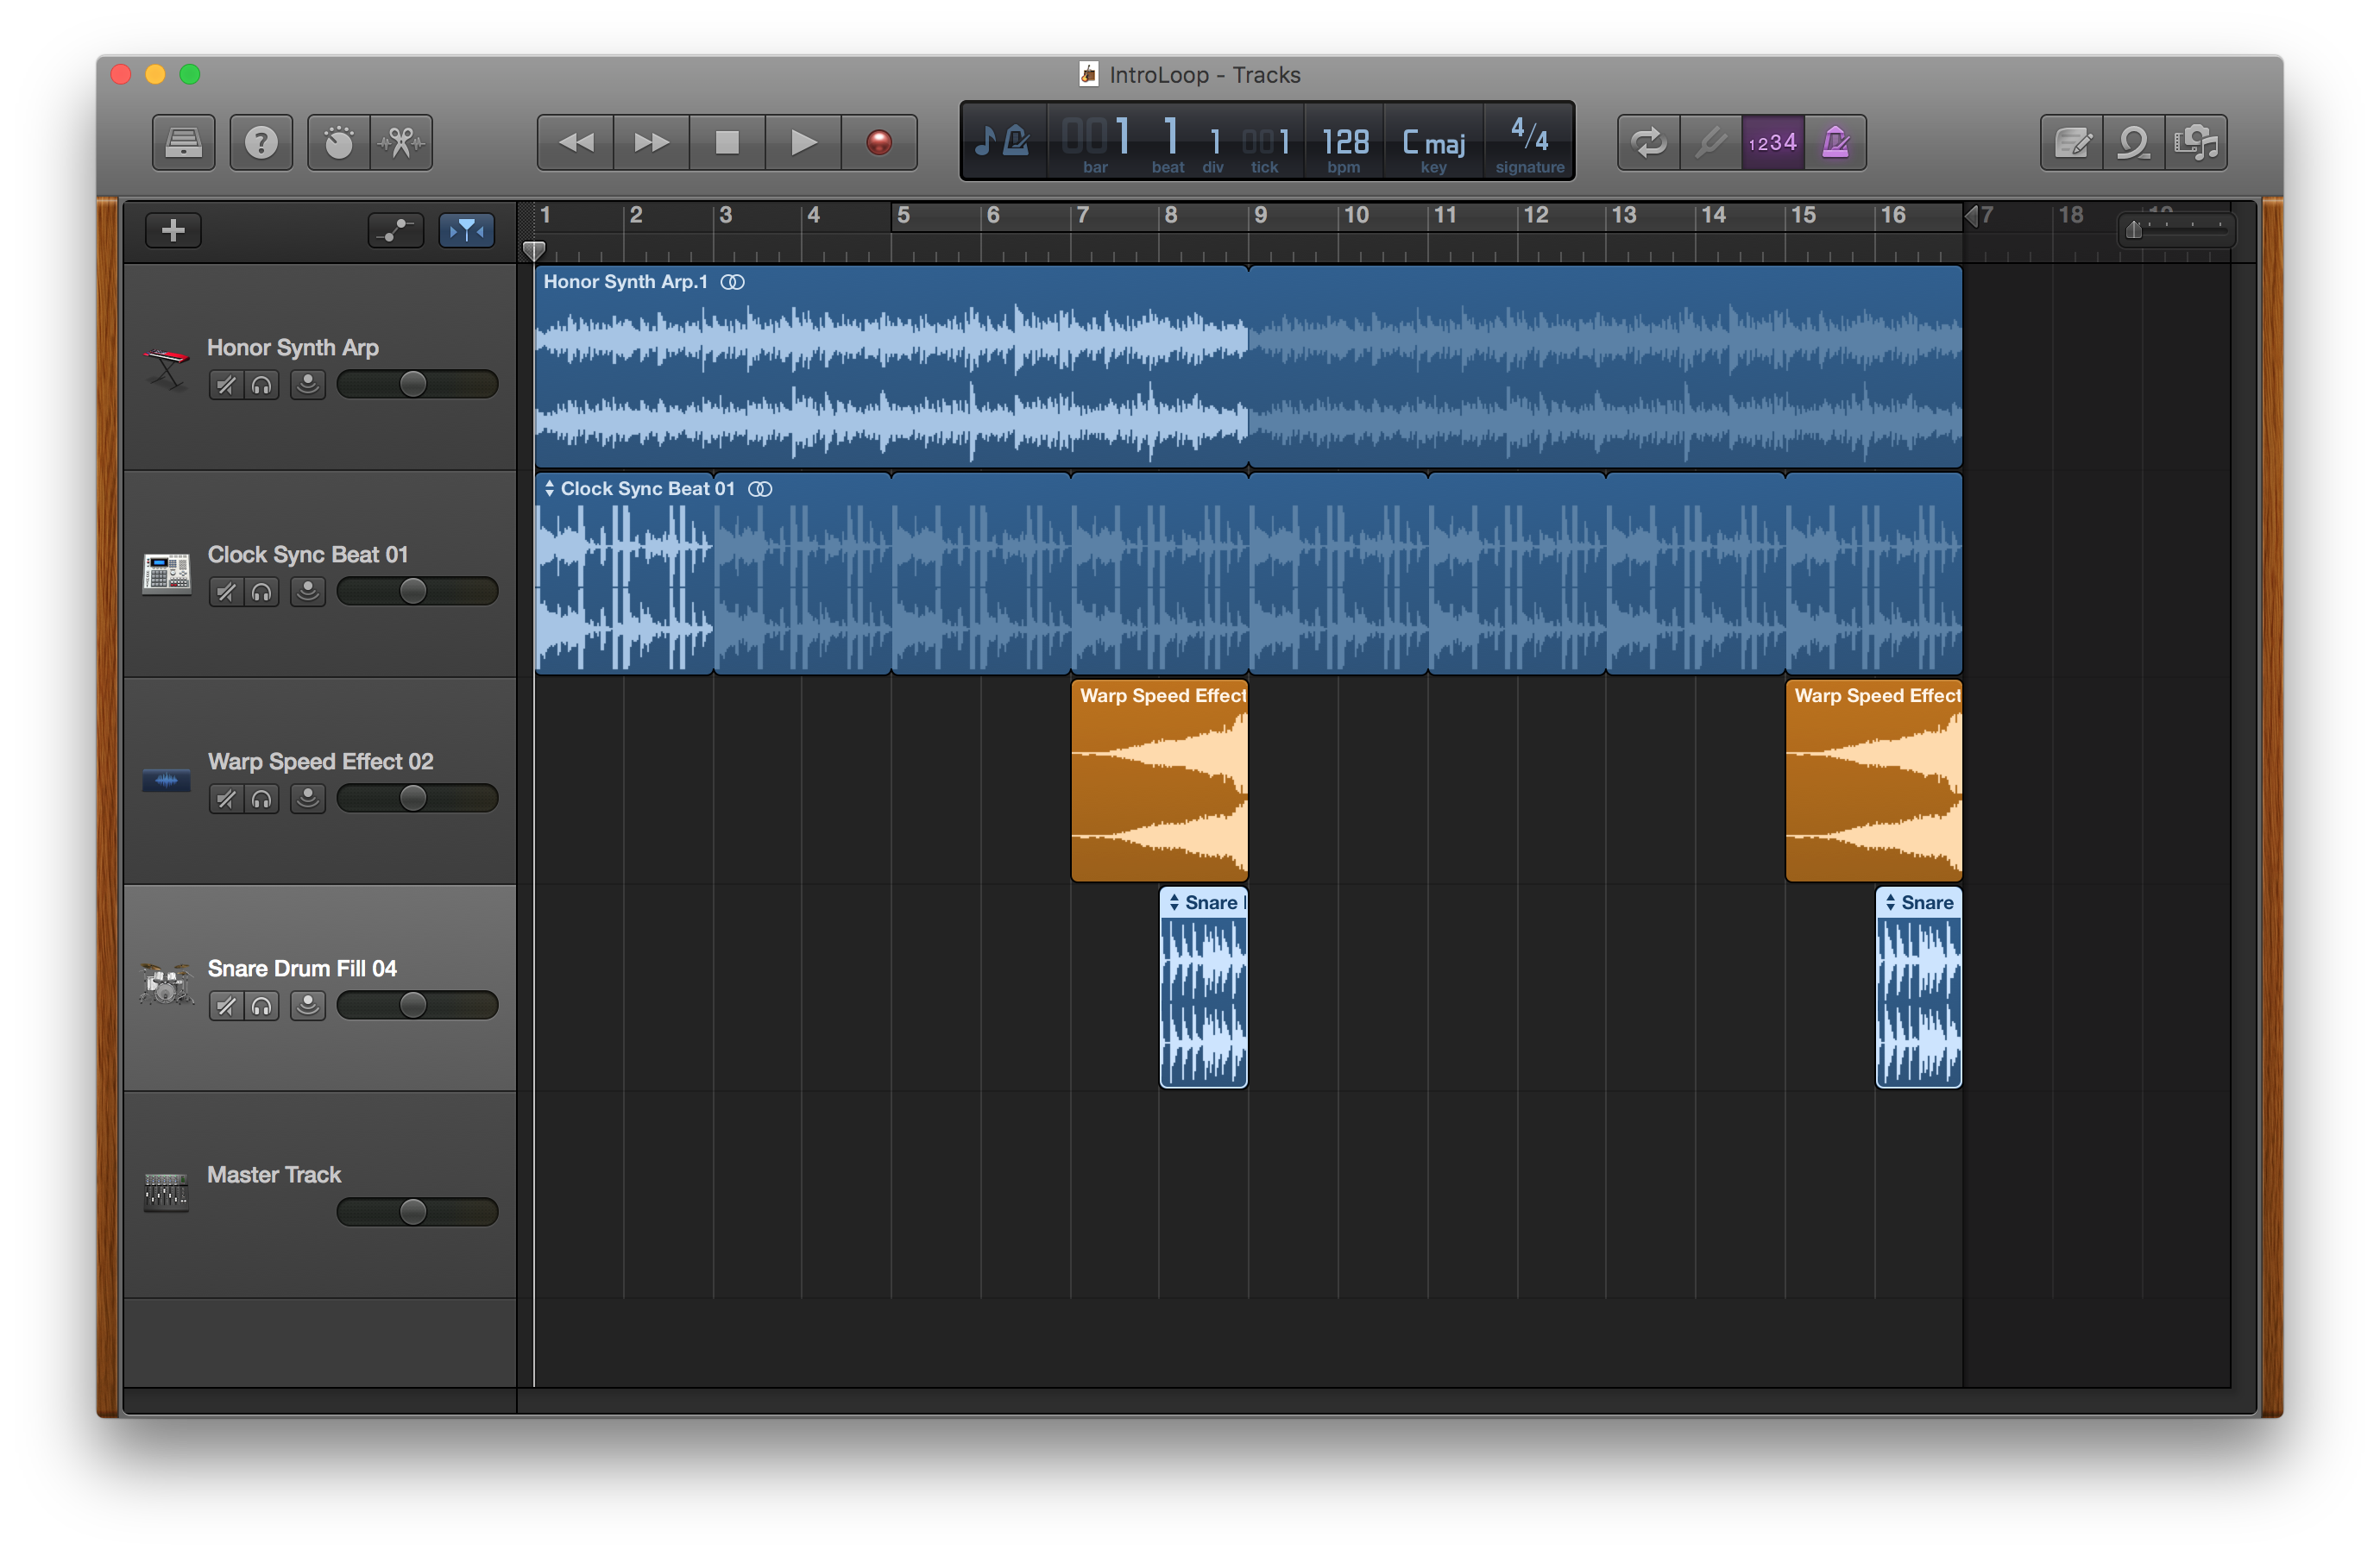Select the Master Track header
The image size is (2380, 1556).
point(320,1195)
